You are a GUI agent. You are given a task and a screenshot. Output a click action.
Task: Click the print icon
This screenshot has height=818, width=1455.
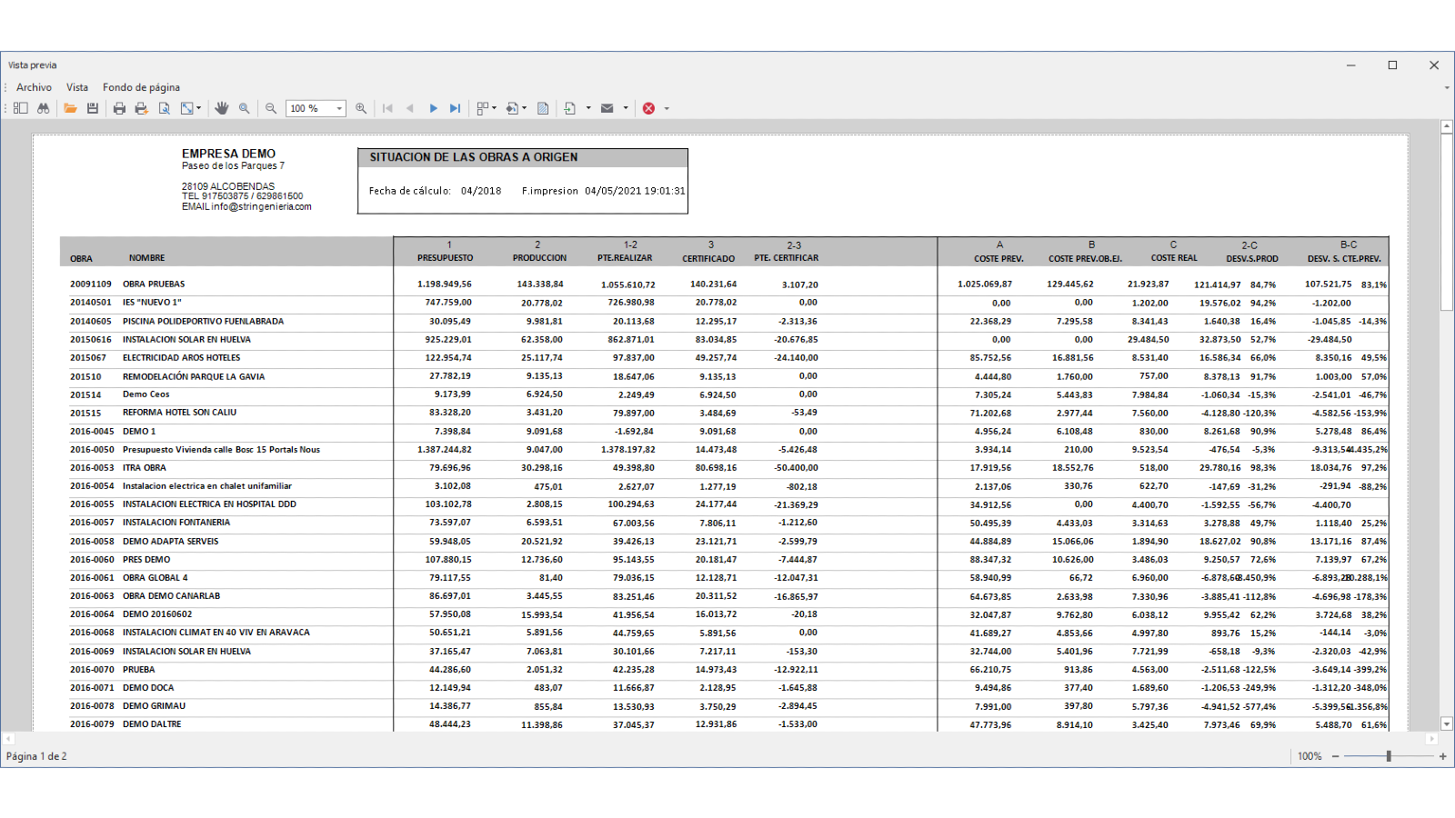119,108
